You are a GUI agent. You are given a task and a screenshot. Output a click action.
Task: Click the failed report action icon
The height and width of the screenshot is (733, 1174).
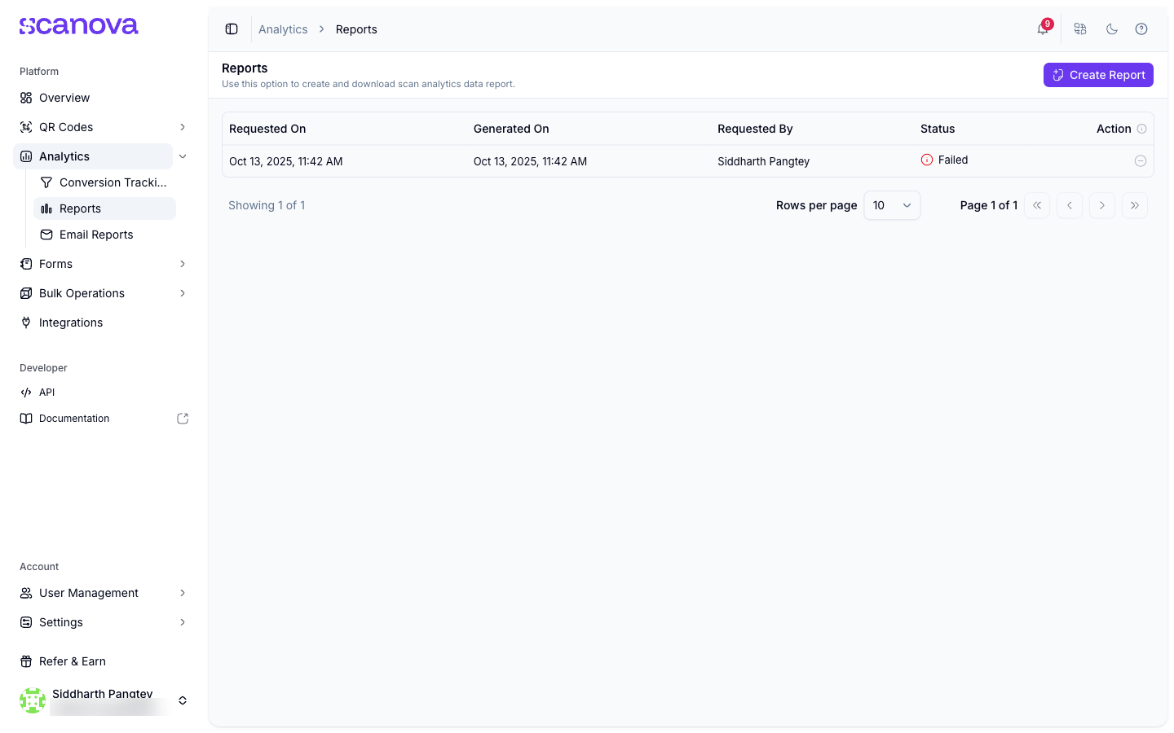(x=1141, y=161)
